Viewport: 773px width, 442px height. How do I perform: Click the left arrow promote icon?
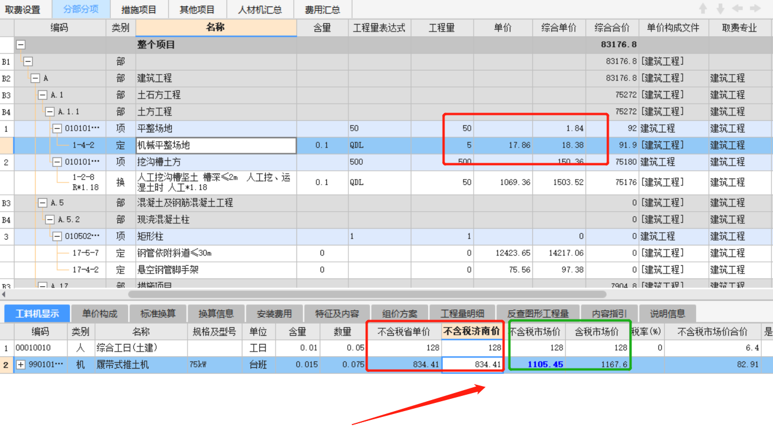click(x=737, y=9)
